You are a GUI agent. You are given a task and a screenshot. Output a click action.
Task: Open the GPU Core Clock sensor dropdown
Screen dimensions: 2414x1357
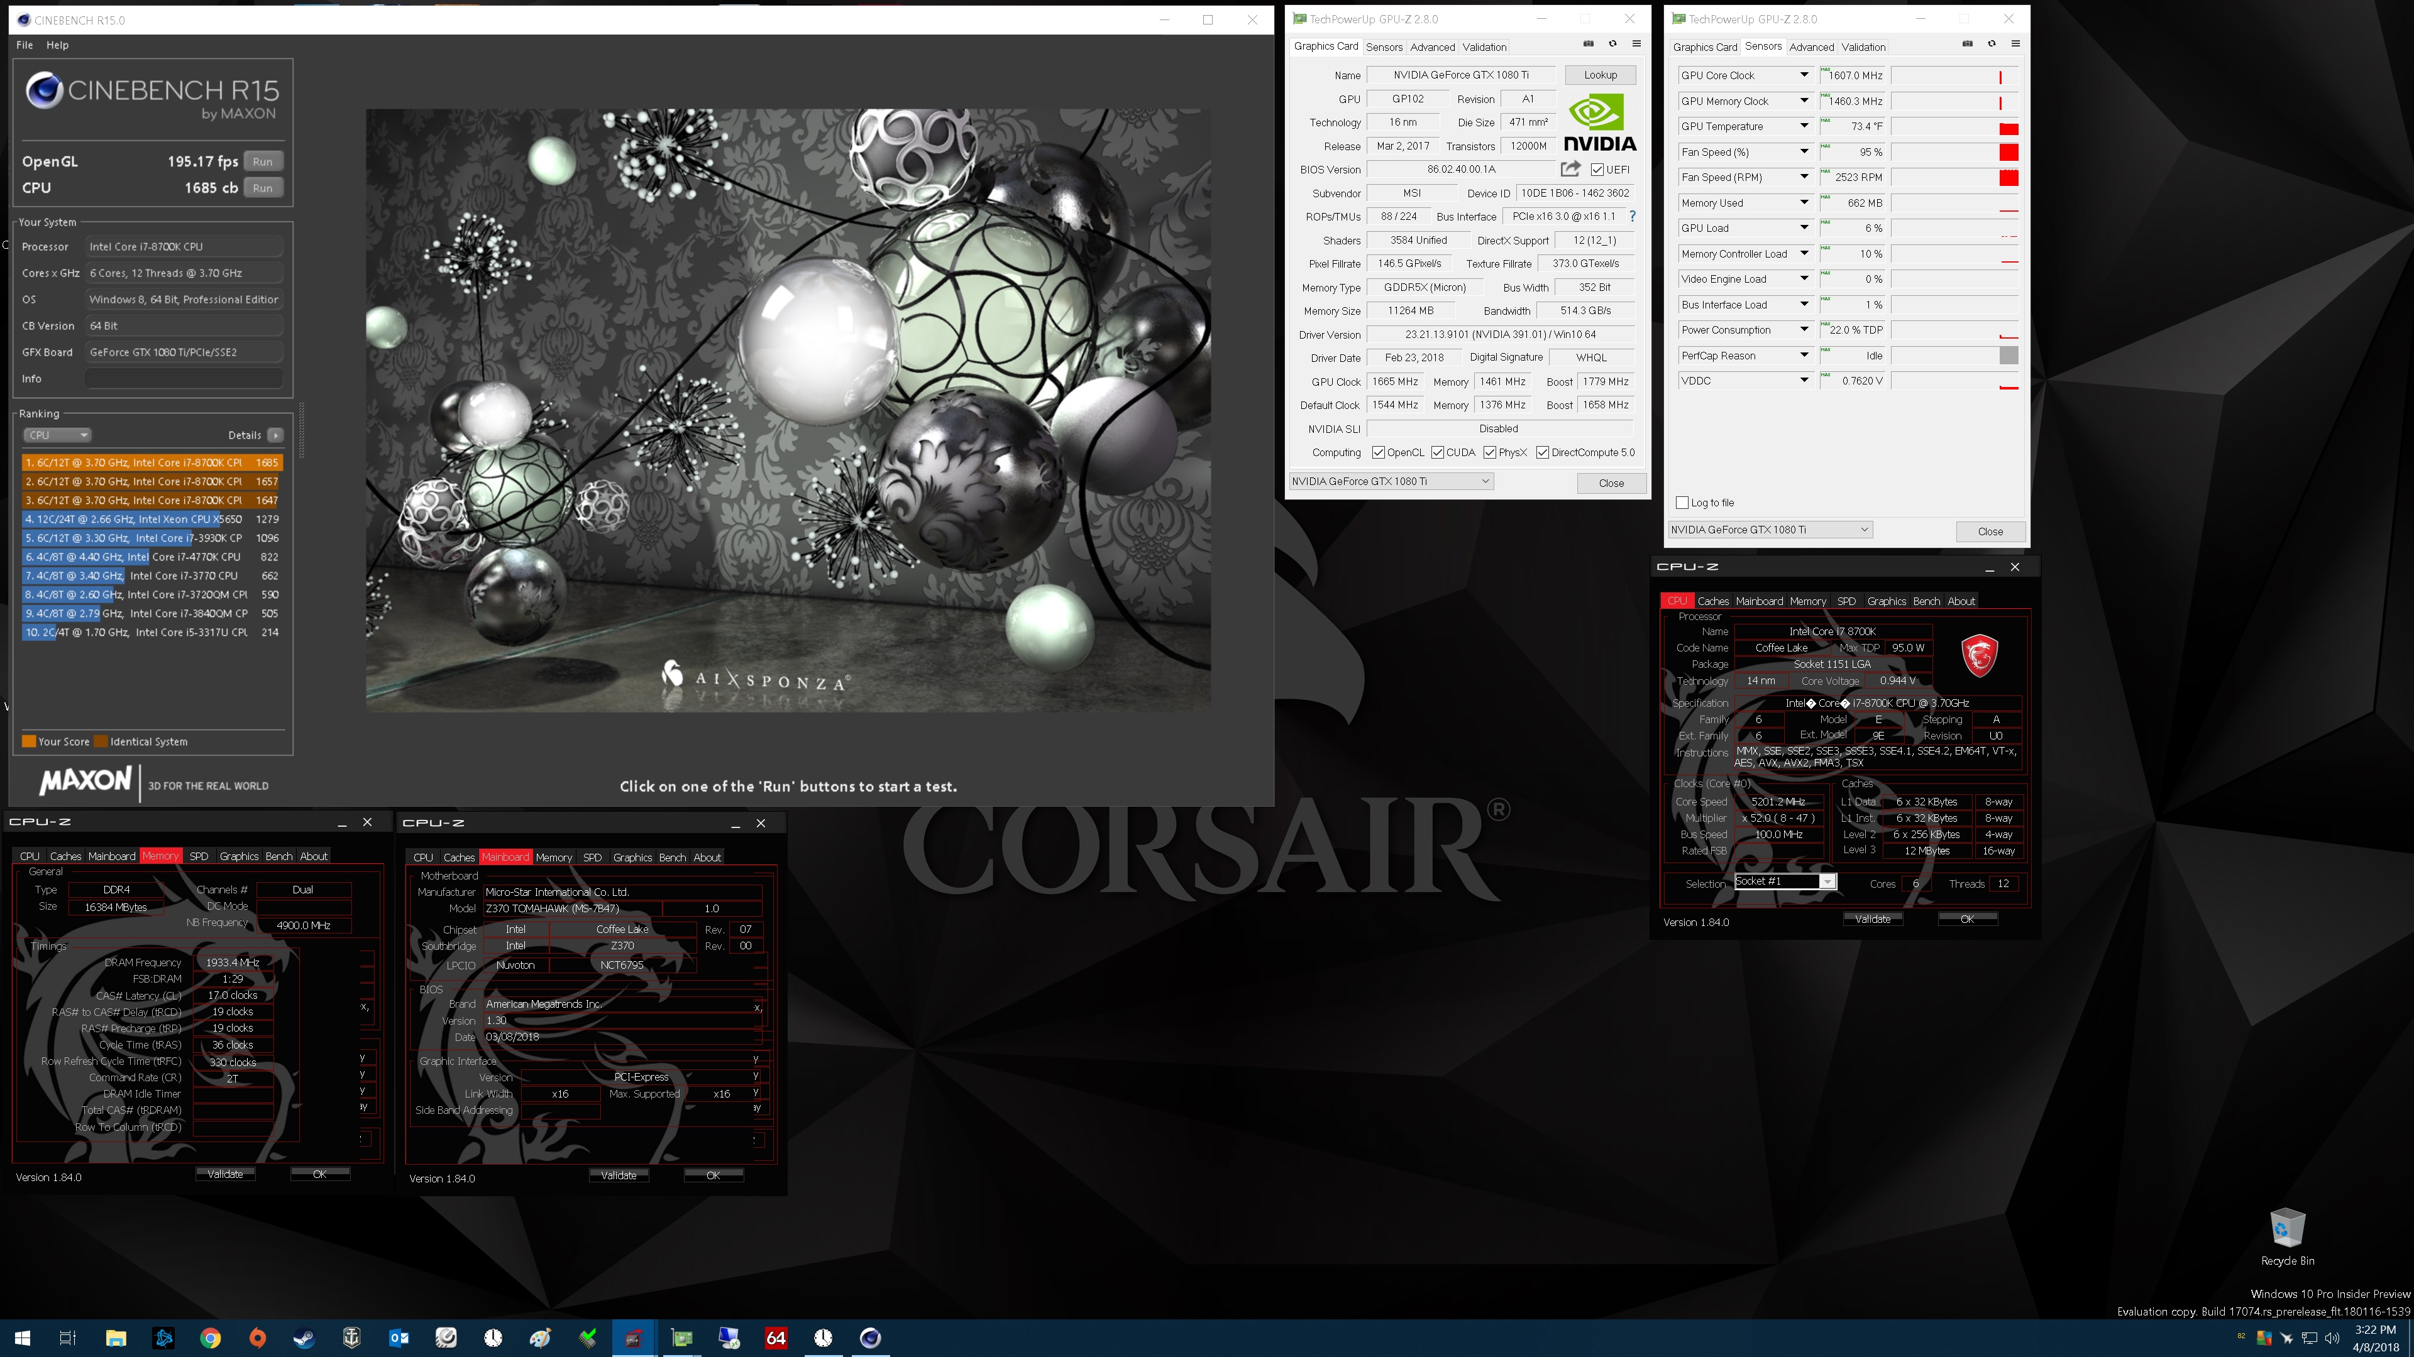pyautogui.click(x=1804, y=75)
